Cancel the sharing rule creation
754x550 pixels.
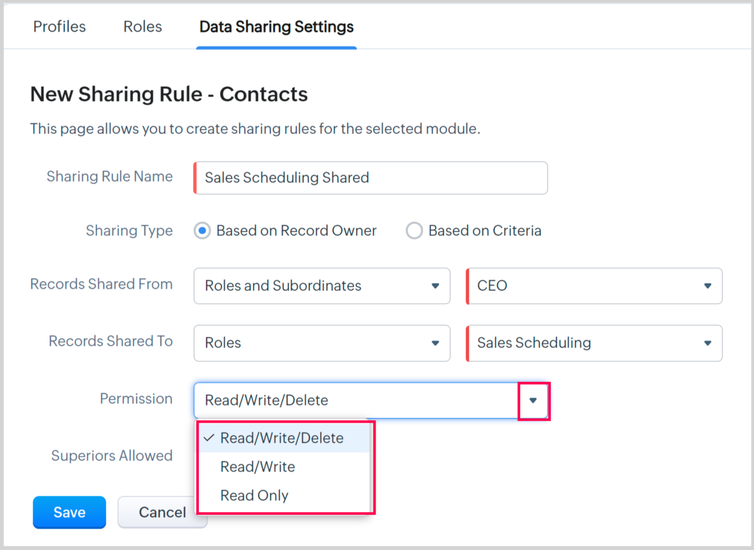point(162,512)
